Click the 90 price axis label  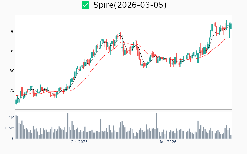pos(11,32)
